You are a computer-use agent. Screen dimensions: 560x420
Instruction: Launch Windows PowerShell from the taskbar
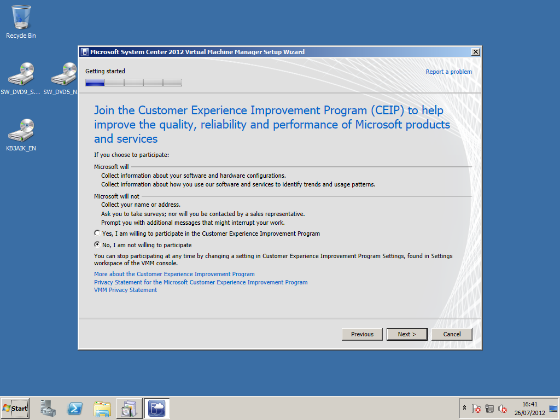point(75,408)
